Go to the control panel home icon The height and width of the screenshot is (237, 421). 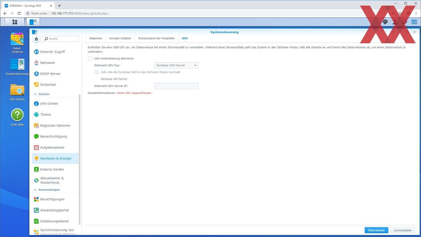(x=36, y=39)
